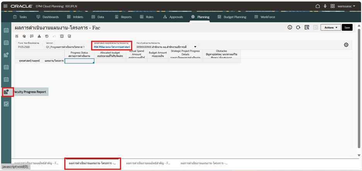This screenshot has height=171, width=362.
Task: Click the Budget Amount column header
Action: coord(158,54)
